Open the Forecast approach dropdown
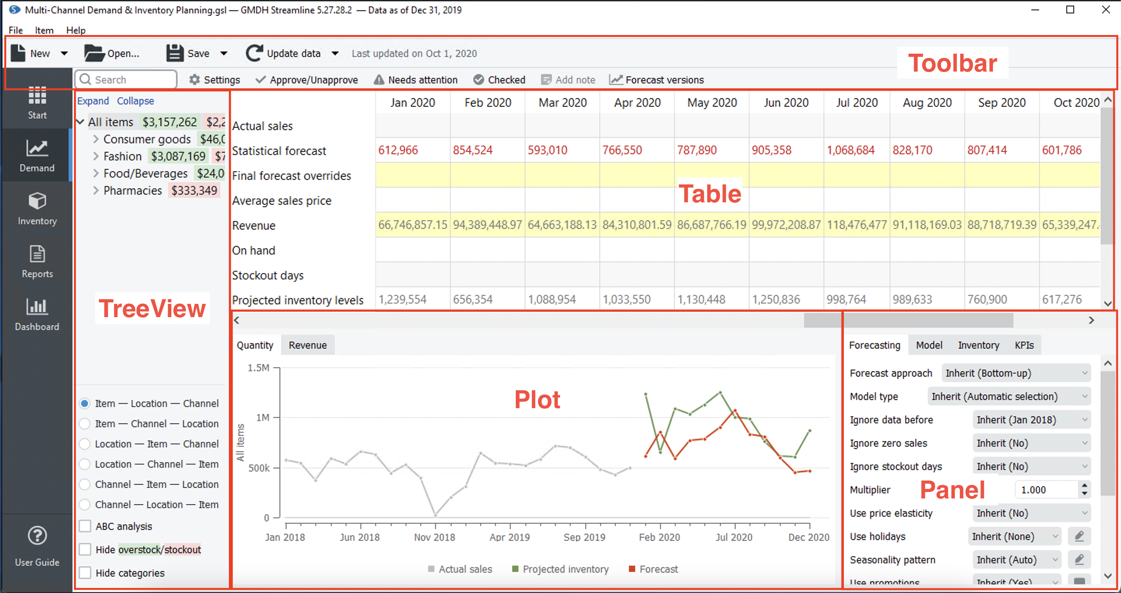This screenshot has width=1121, height=593. coord(1016,373)
